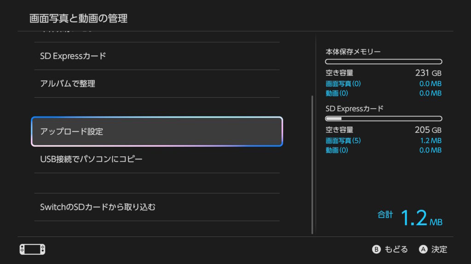Click 画面写真(0) under 本体保存メモリー

click(x=343, y=84)
